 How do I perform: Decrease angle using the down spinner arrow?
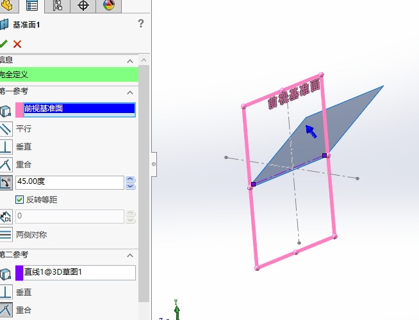(x=131, y=187)
